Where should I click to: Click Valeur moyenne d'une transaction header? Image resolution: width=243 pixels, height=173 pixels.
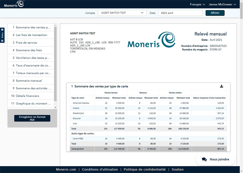pyautogui.click(x=209, y=98)
